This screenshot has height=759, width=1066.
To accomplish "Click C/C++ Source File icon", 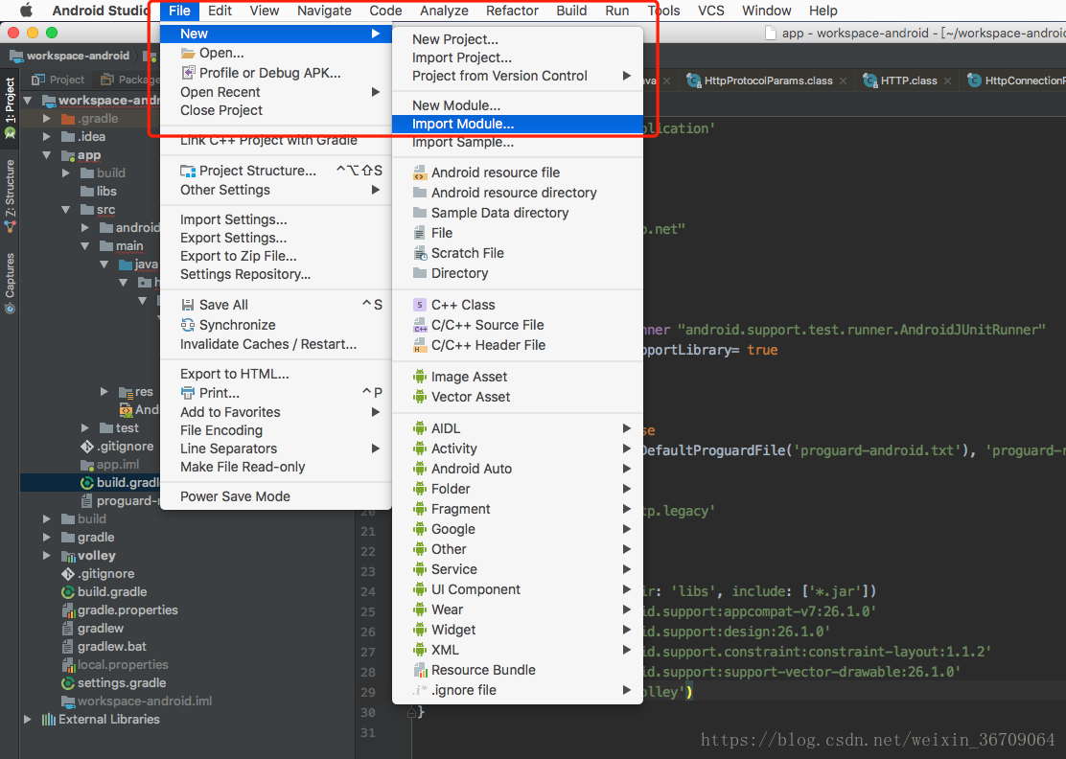I will 420,325.
